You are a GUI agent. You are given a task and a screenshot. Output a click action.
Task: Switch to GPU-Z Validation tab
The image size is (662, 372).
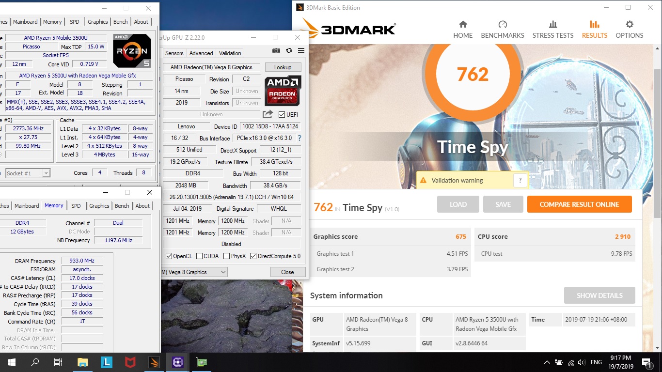tap(230, 53)
